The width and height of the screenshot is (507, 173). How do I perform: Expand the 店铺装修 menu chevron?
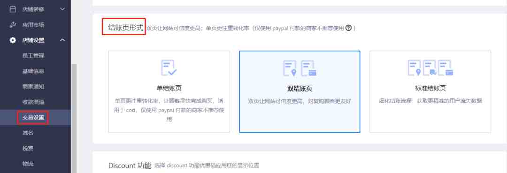coord(63,9)
